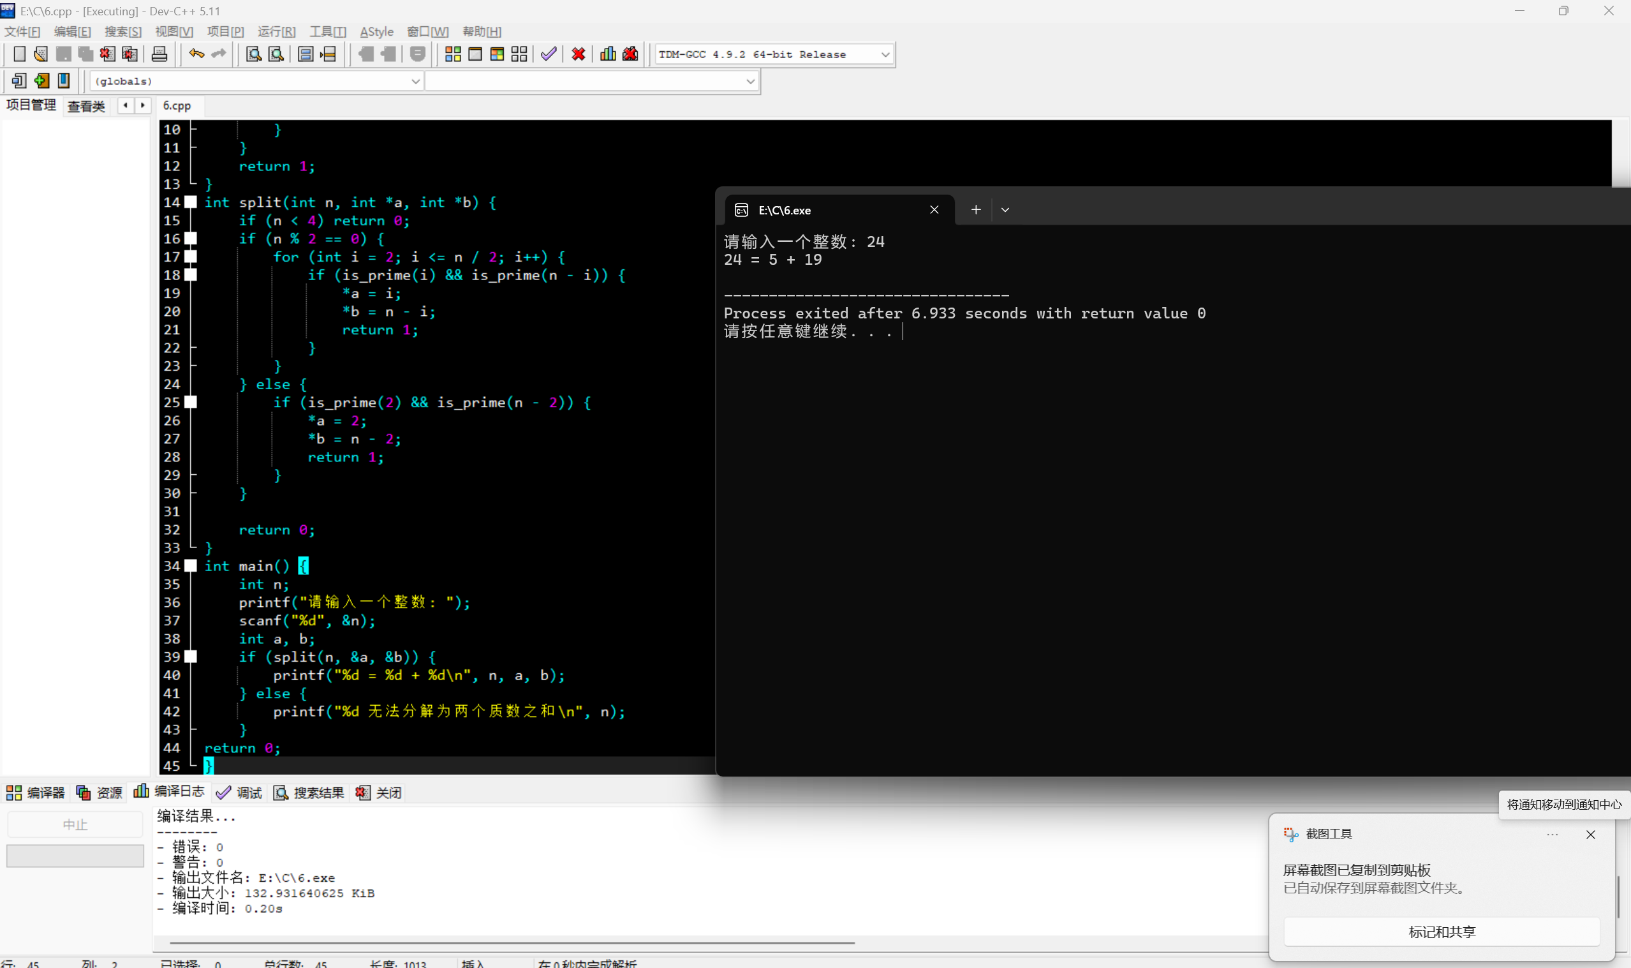Open the 运行[R] menu
The image size is (1631, 968).
[276, 31]
